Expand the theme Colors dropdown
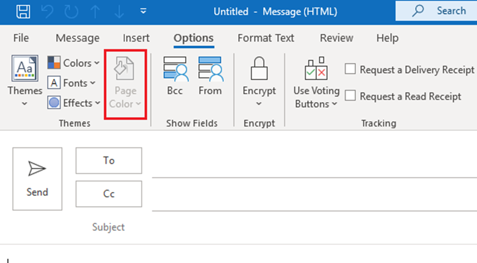This screenshot has width=477, height=263. [x=73, y=63]
